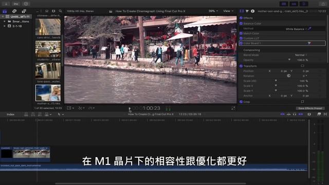Expand the 2-1-18 event
This screenshot has width=329, height=185.
coord(5,26)
